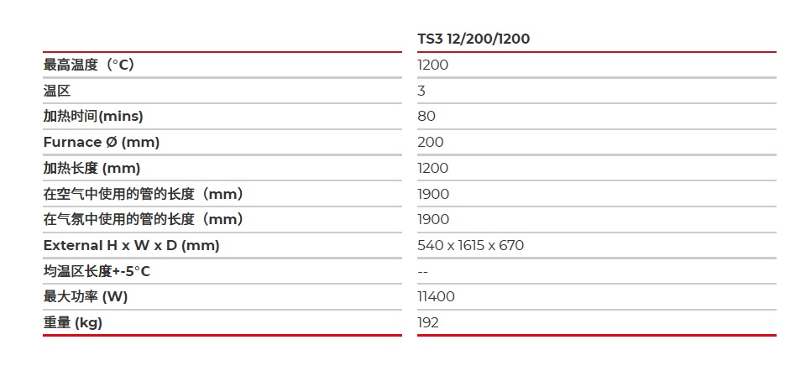Click the weight value 192

(x=428, y=323)
